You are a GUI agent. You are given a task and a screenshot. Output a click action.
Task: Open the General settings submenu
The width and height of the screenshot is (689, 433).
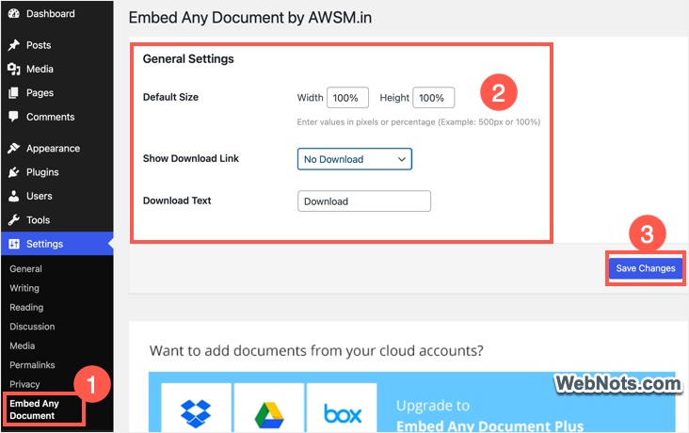(x=26, y=268)
